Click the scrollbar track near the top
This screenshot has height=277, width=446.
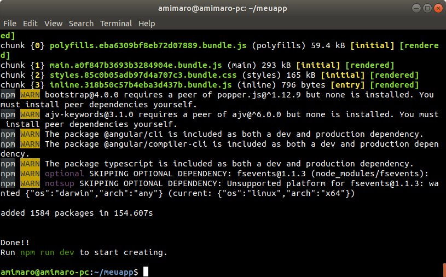[444, 44]
